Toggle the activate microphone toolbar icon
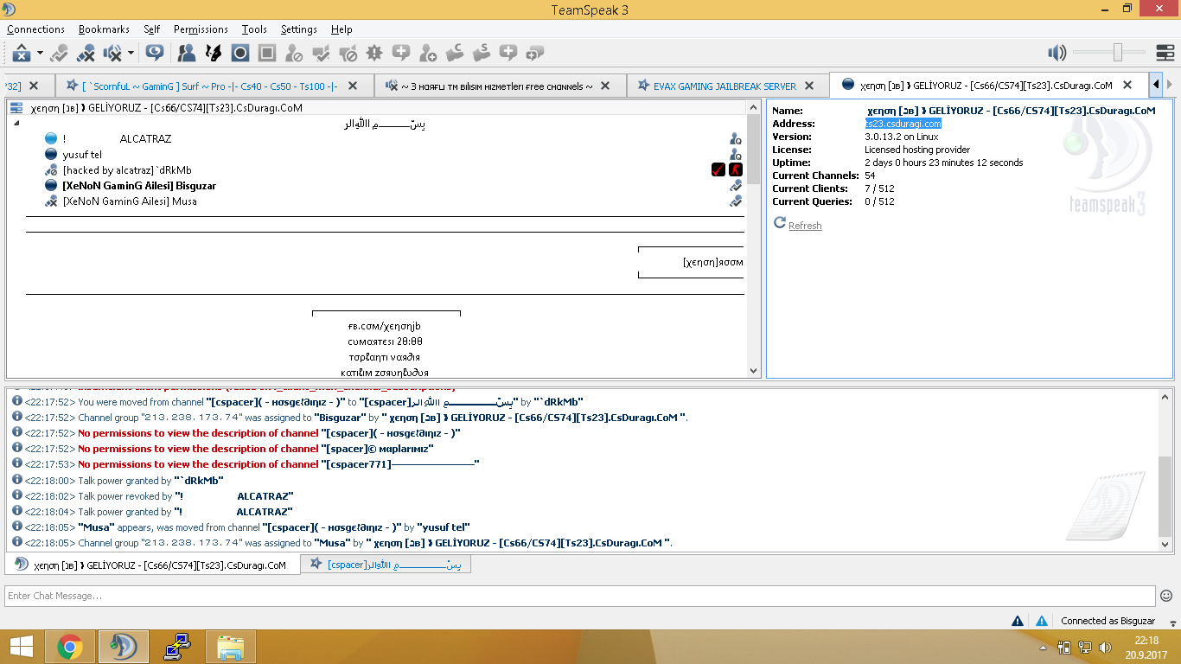1181x664 pixels. click(60, 53)
